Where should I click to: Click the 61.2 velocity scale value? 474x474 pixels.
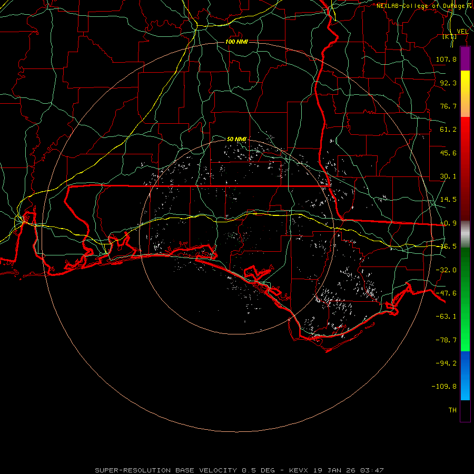click(x=448, y=130)
